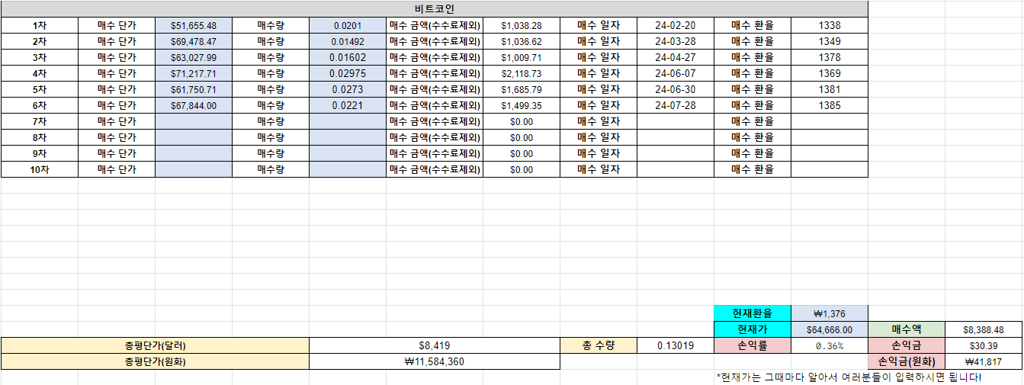Screen dimensions: 1024x385
Task: Select purchase date 24-06-30
Action: point(676,89)
